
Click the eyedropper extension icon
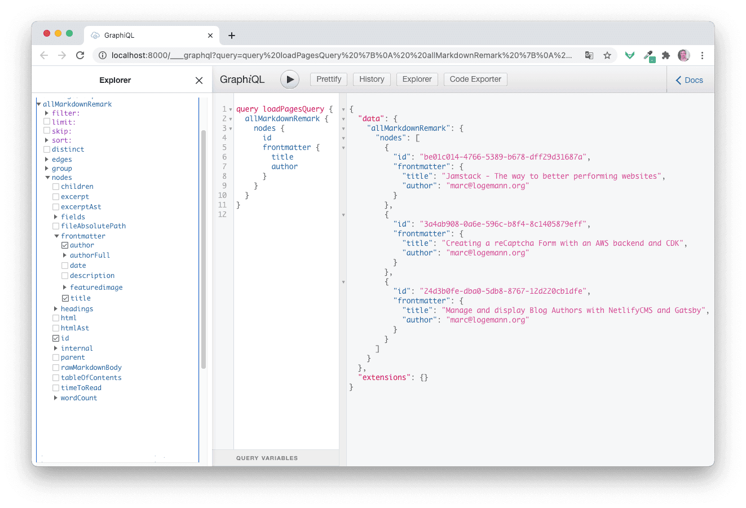click(649, 56)
